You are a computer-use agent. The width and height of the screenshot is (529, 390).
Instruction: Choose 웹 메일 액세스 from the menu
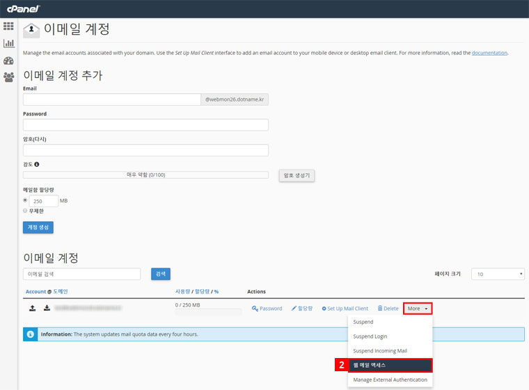(x=390, y=365)
